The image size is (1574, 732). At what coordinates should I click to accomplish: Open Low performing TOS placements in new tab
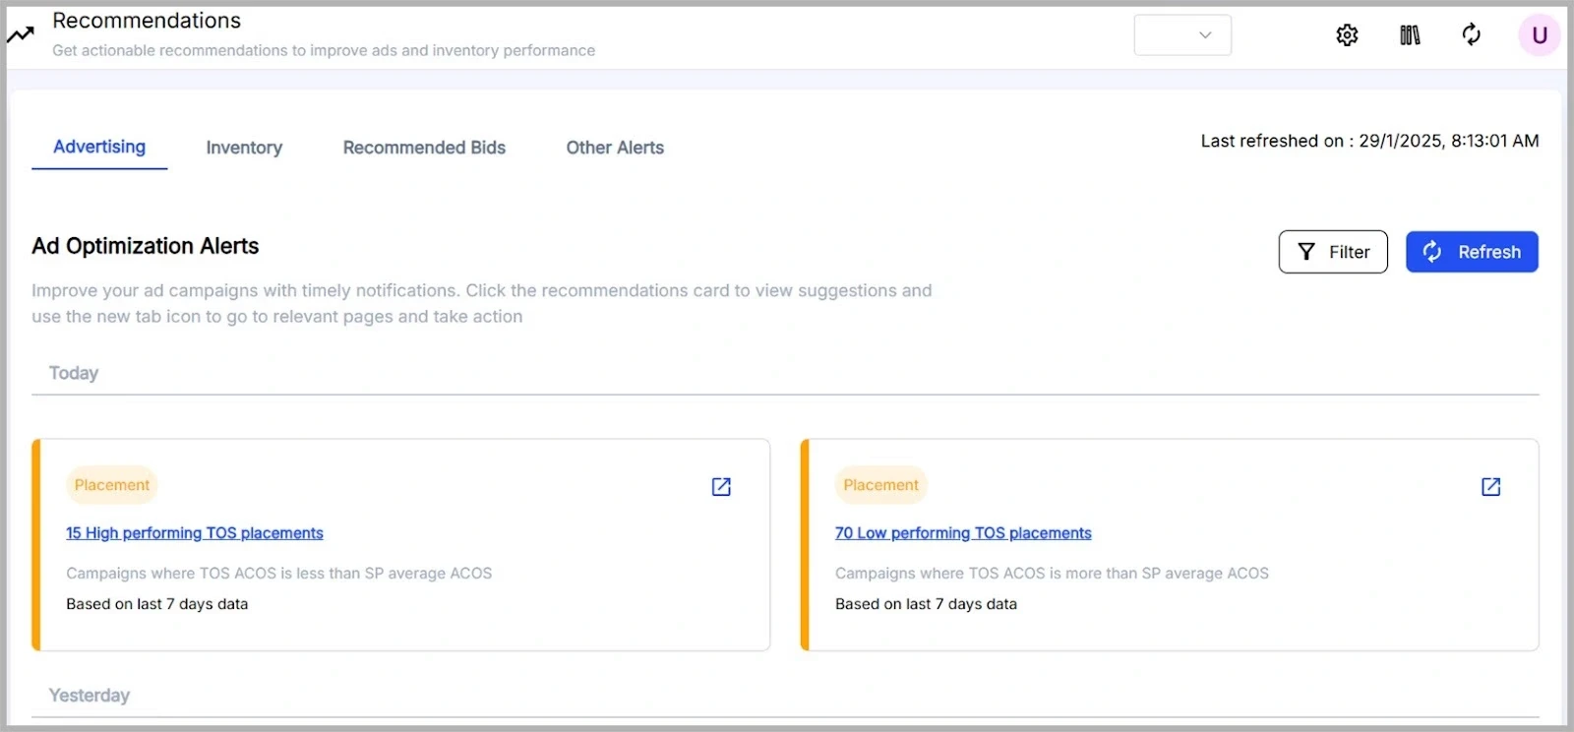(1490, 486)
